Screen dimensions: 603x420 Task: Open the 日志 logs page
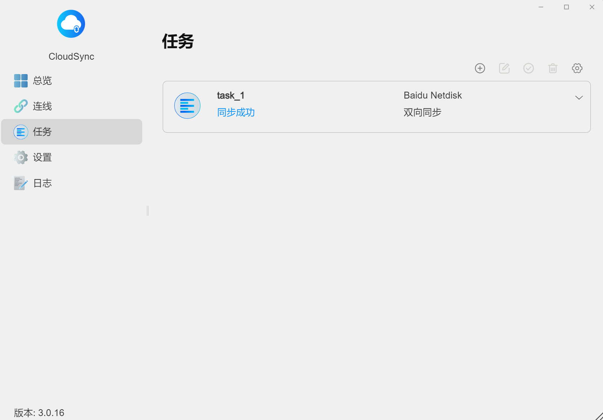(x=42, y=183)
